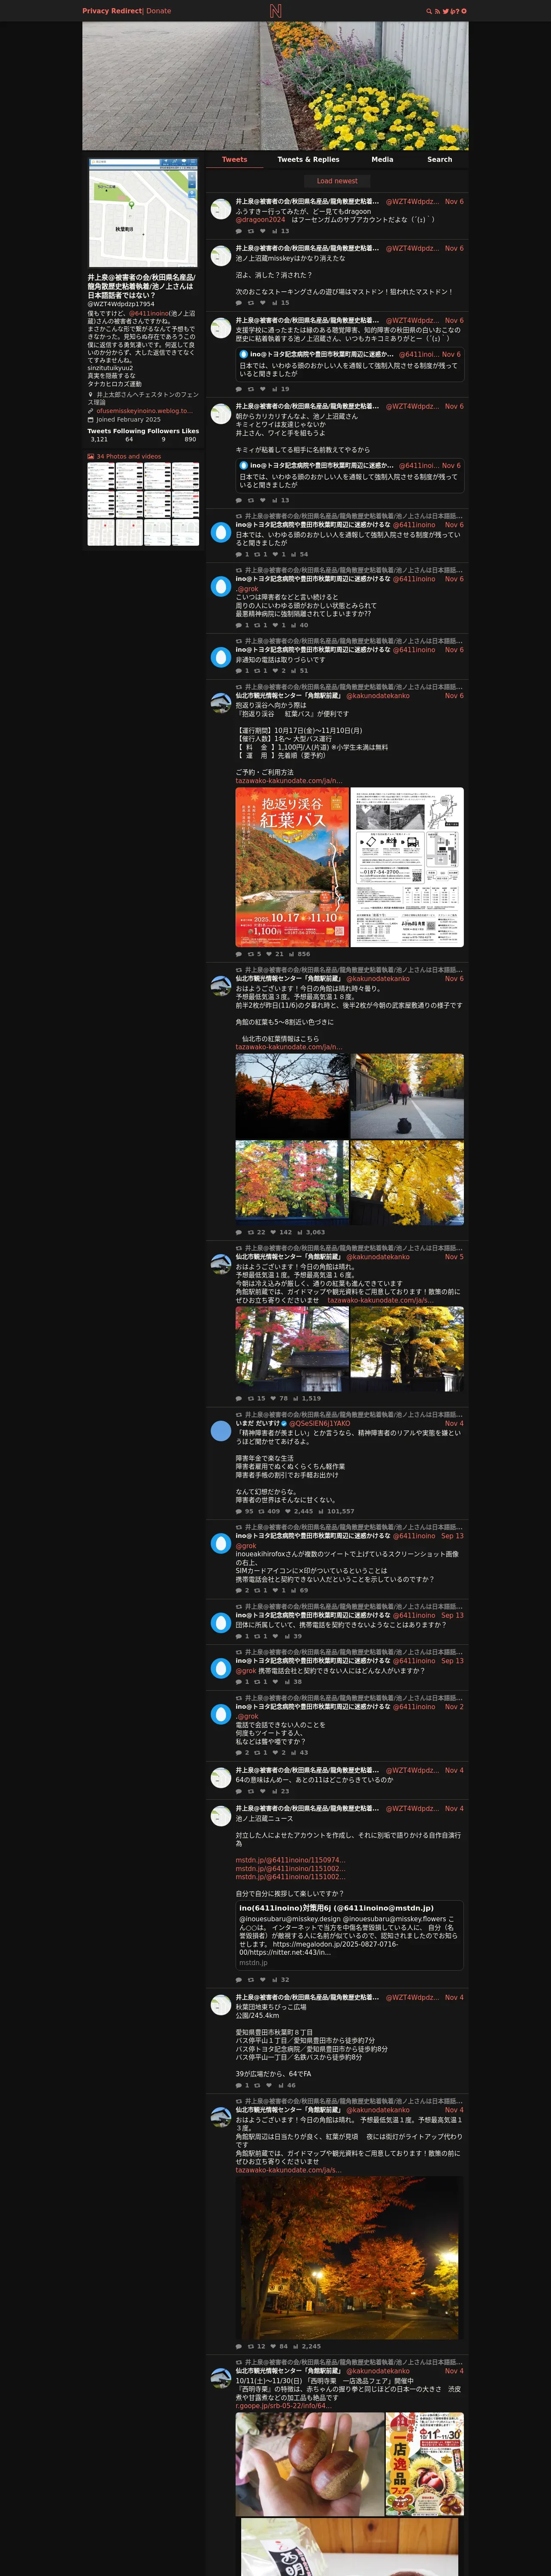Screen dimensions: 551x2576
Task: Open the Privacy Redirect link
Action: (112, 11)
